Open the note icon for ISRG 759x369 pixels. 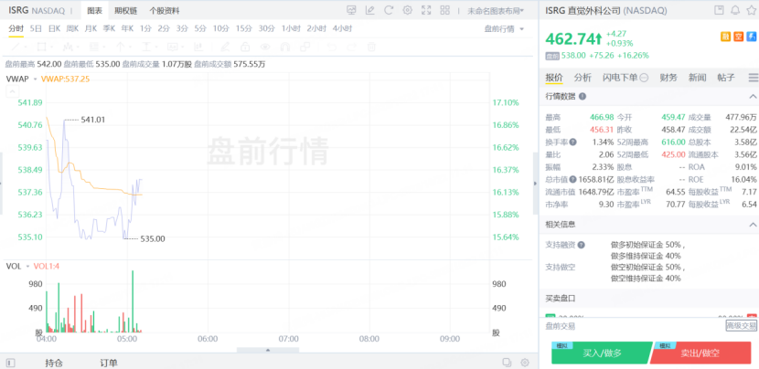click(x=720, y=10)
